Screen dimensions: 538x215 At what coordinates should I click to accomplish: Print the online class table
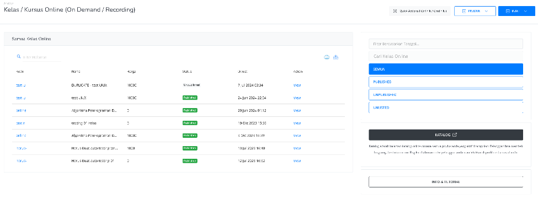point(327,57)
